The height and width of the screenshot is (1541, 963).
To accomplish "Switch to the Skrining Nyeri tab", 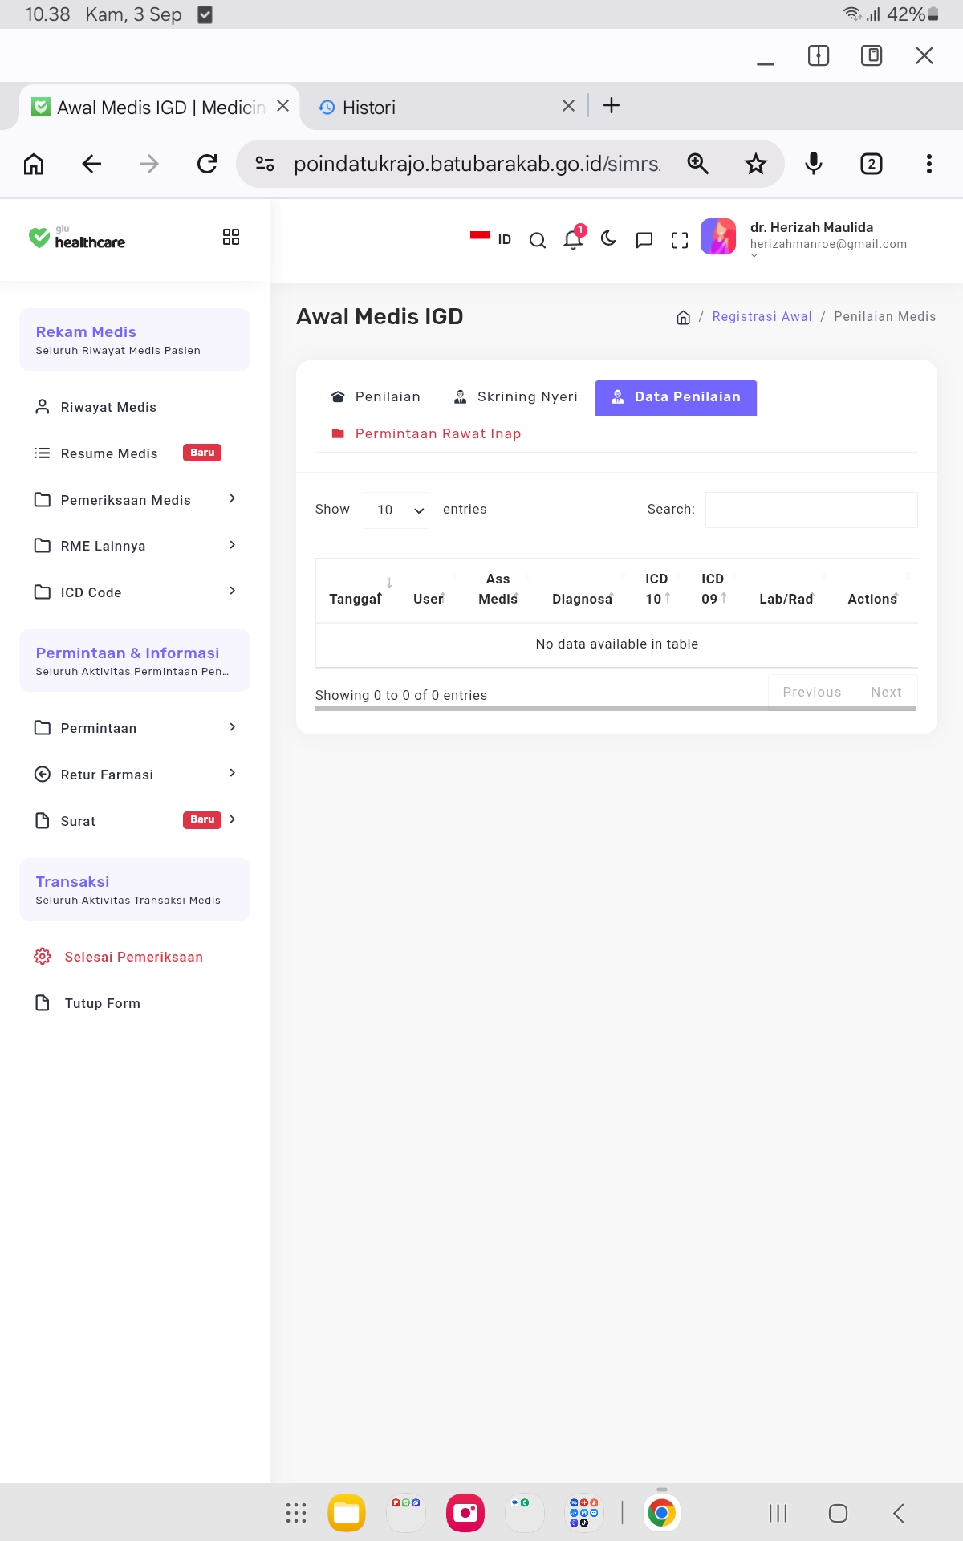I will [515, 396].
